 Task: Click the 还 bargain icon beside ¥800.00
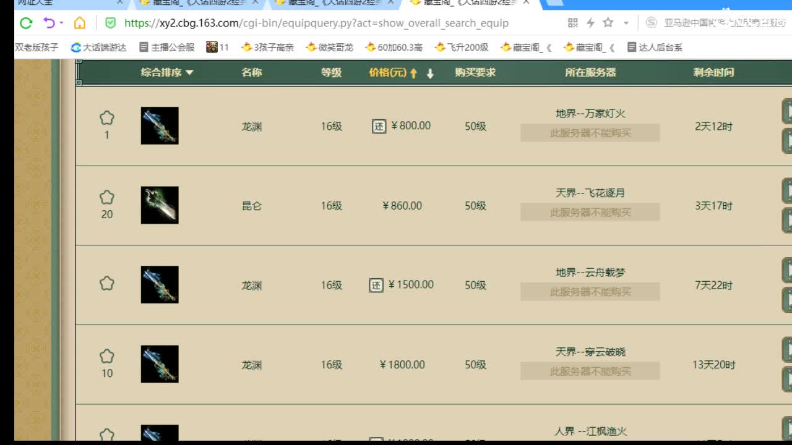pyautogui.click(x=379, y=126)
